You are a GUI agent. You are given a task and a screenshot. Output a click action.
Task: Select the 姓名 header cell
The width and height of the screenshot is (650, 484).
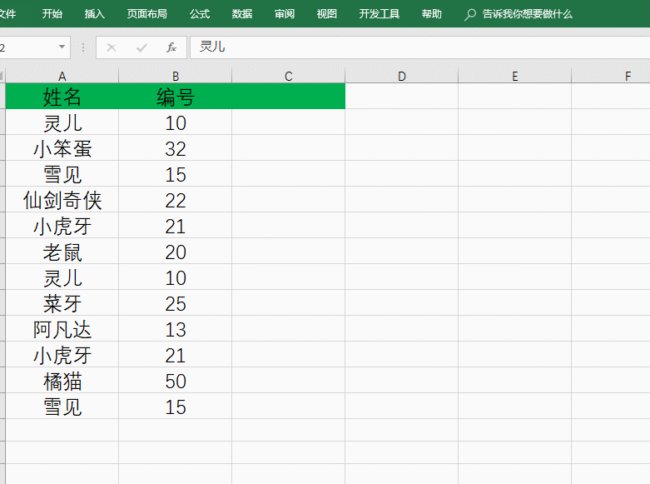point(62,97)
